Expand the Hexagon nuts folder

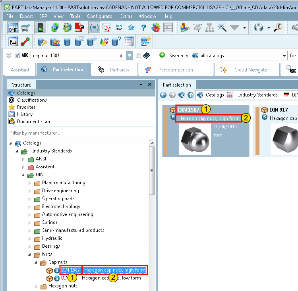[36, 286]
